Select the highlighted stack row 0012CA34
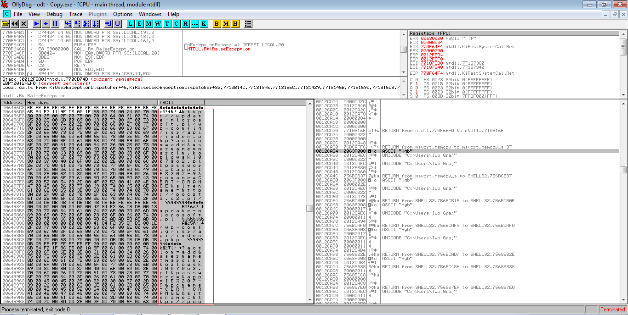628x315 pixels. [467, 151]
